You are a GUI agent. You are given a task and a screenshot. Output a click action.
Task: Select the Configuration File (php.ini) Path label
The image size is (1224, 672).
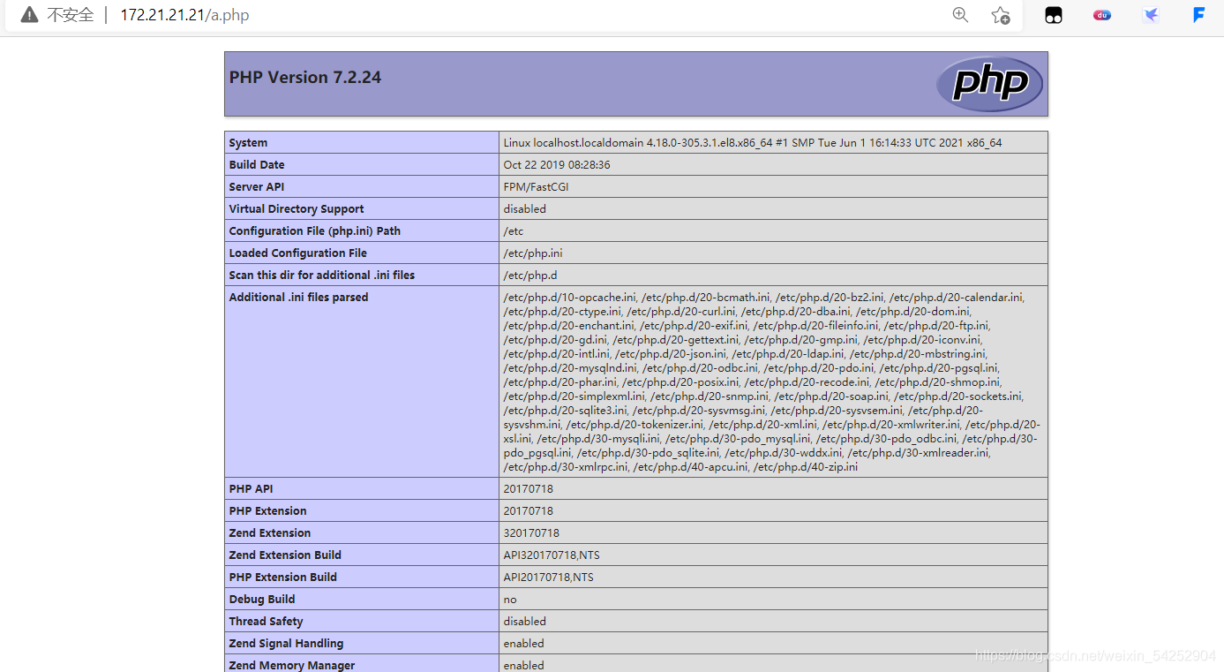[x=315, y=231]
